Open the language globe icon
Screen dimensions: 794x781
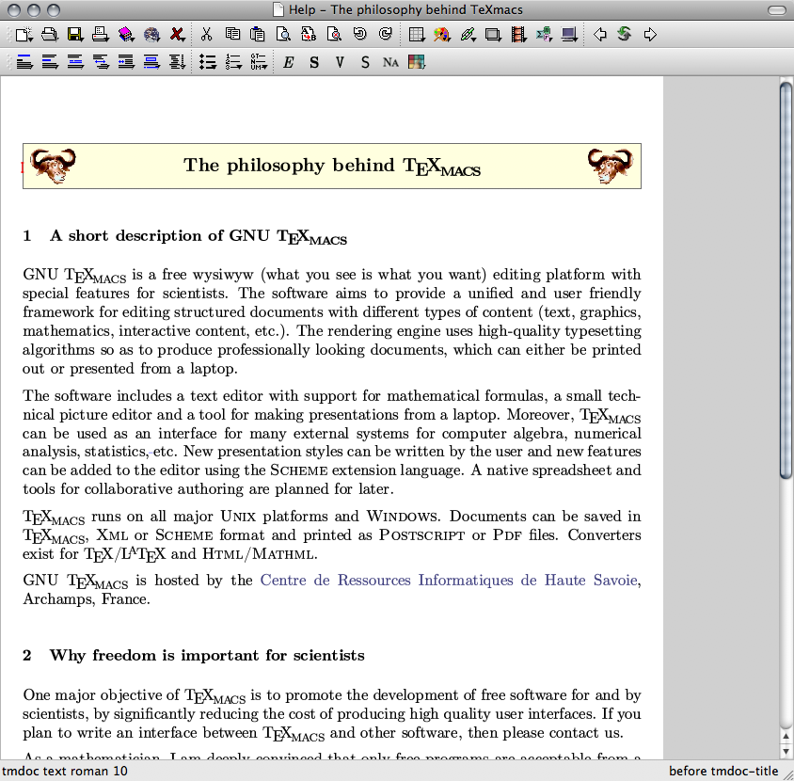(x=151, y=35)
